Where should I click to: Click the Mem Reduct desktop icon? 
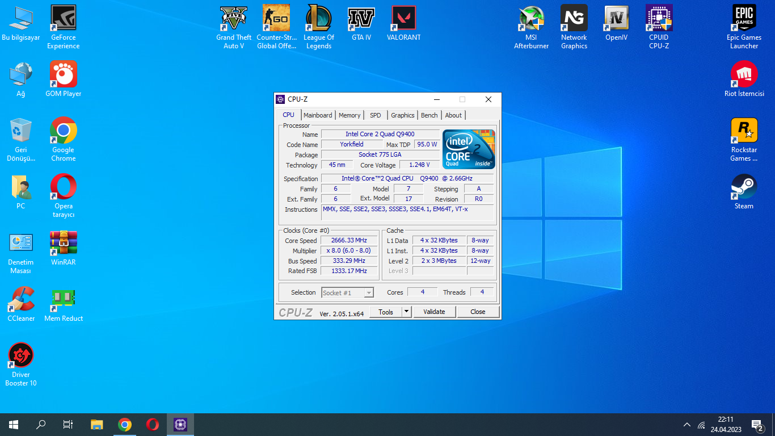tap(64, 304)
